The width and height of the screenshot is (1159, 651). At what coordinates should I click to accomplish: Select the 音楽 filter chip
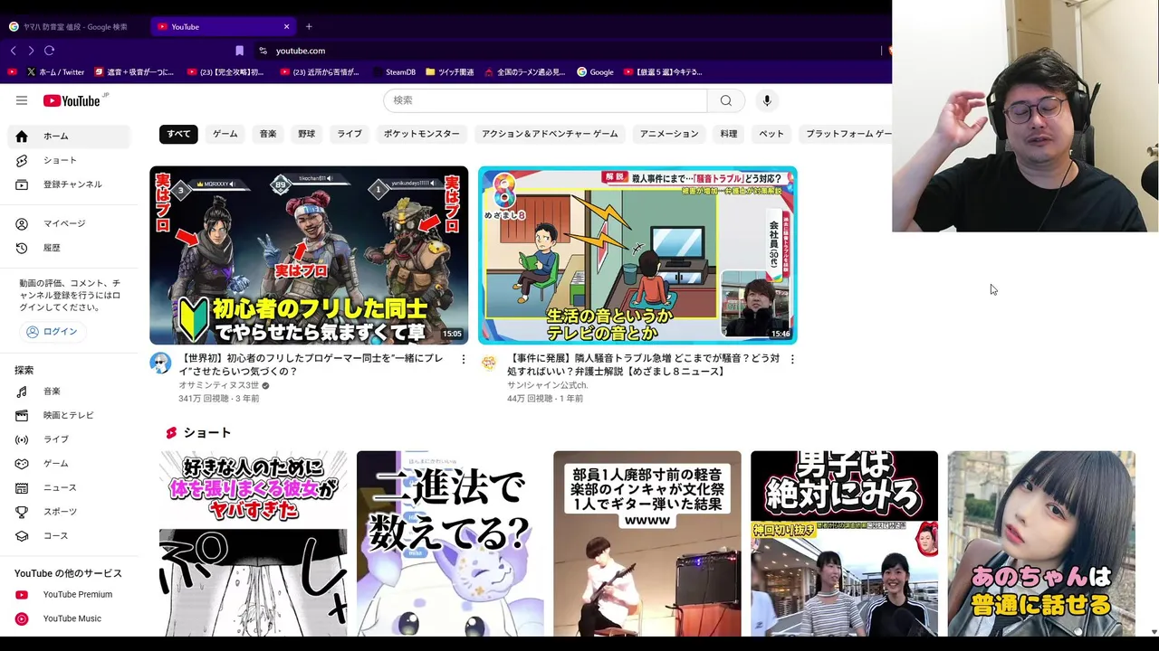coord(268,134)
